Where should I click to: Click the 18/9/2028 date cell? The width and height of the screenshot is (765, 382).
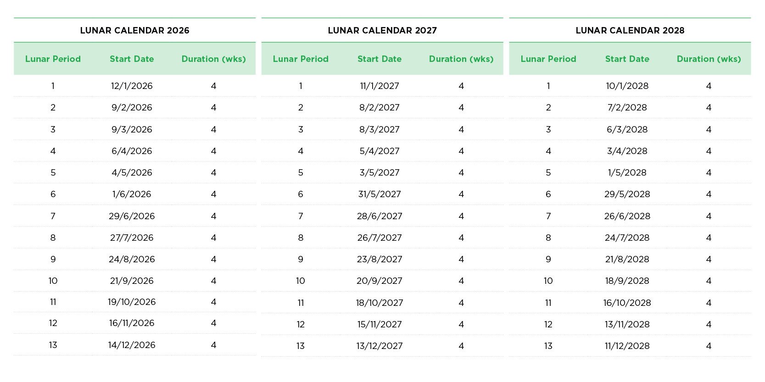pos(627,281)
